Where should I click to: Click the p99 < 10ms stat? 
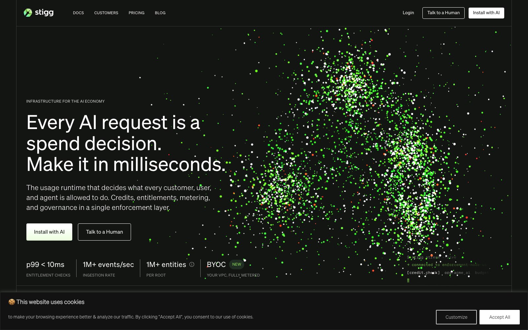point(45,265)
